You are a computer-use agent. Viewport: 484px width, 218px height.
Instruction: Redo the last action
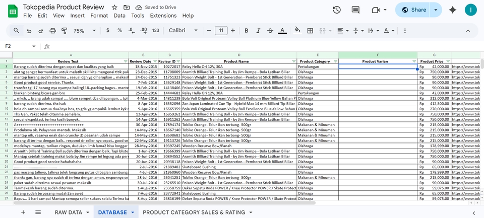click(40, 31)
